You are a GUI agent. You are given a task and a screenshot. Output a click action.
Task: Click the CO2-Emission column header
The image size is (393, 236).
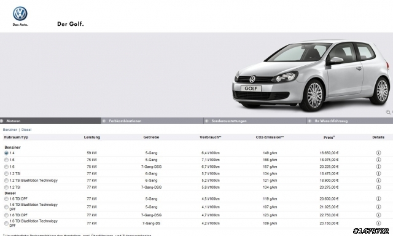click(270, 137)
